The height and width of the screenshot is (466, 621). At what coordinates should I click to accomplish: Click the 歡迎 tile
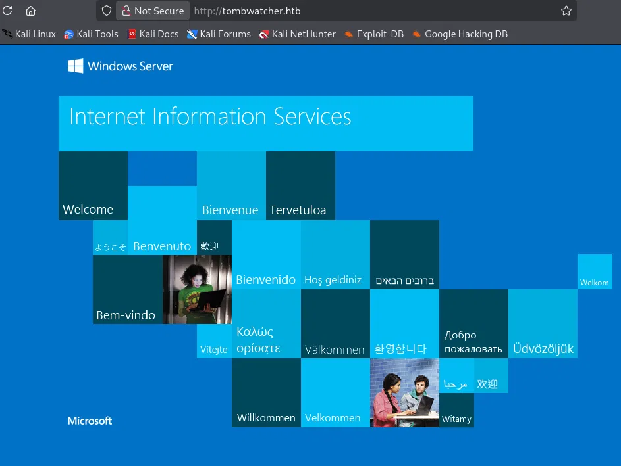[214, 237]
